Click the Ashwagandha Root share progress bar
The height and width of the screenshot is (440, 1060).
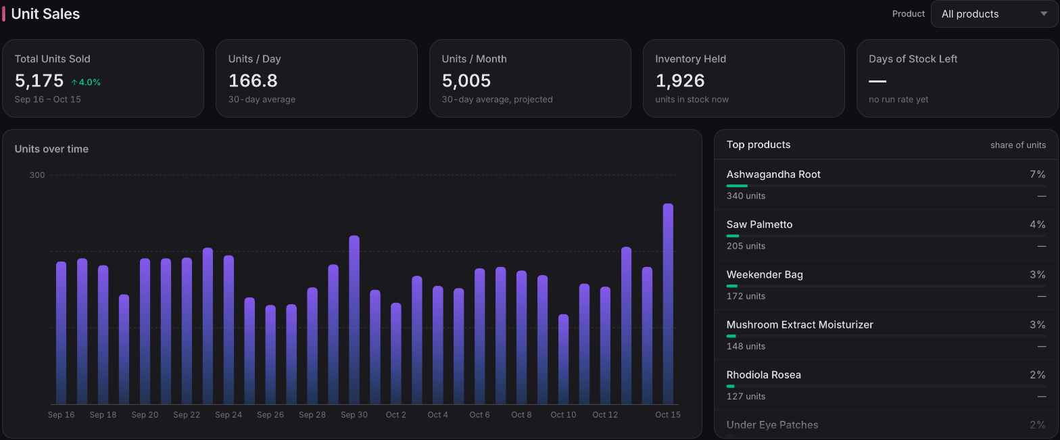pyautogui.click(x=886, y=186)
